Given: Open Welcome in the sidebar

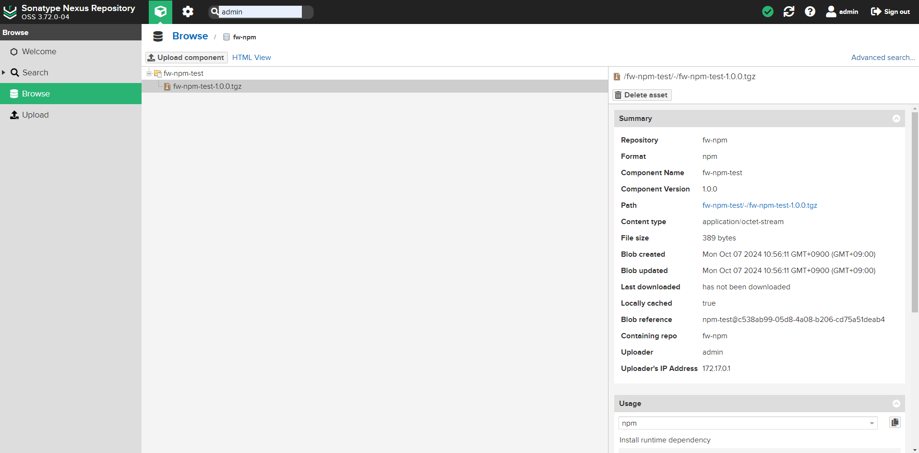Looking at the screenshot, I should [x=71, y=51].
